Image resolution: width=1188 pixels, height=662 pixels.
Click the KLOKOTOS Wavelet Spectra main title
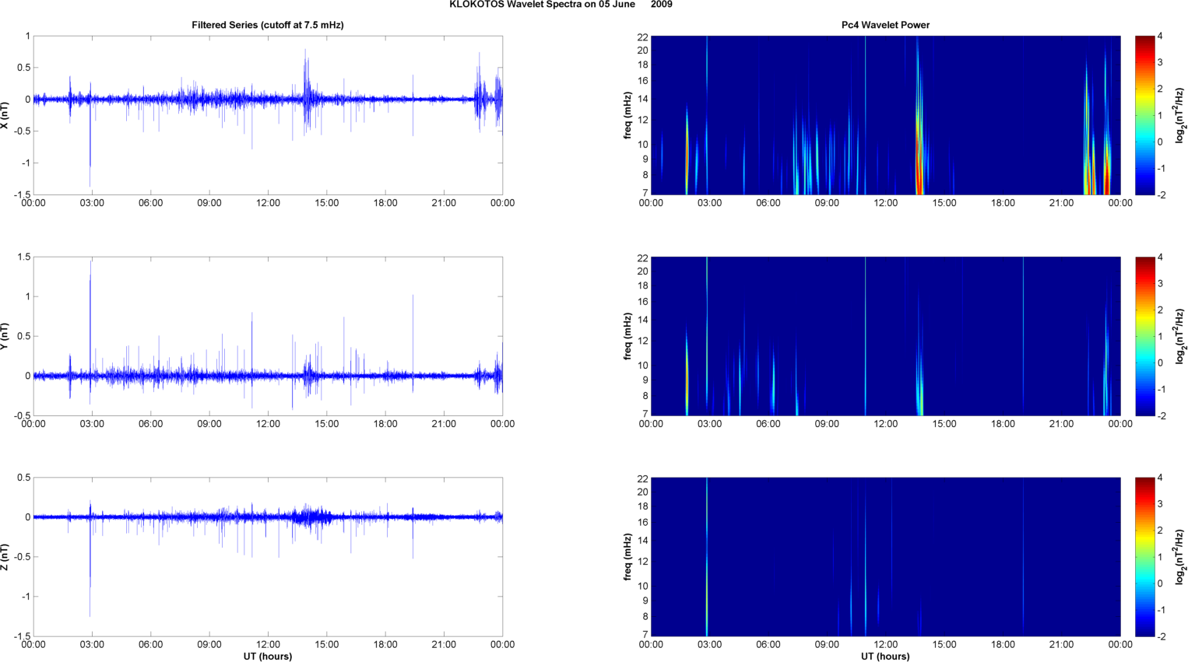click(x=561, y=5)
